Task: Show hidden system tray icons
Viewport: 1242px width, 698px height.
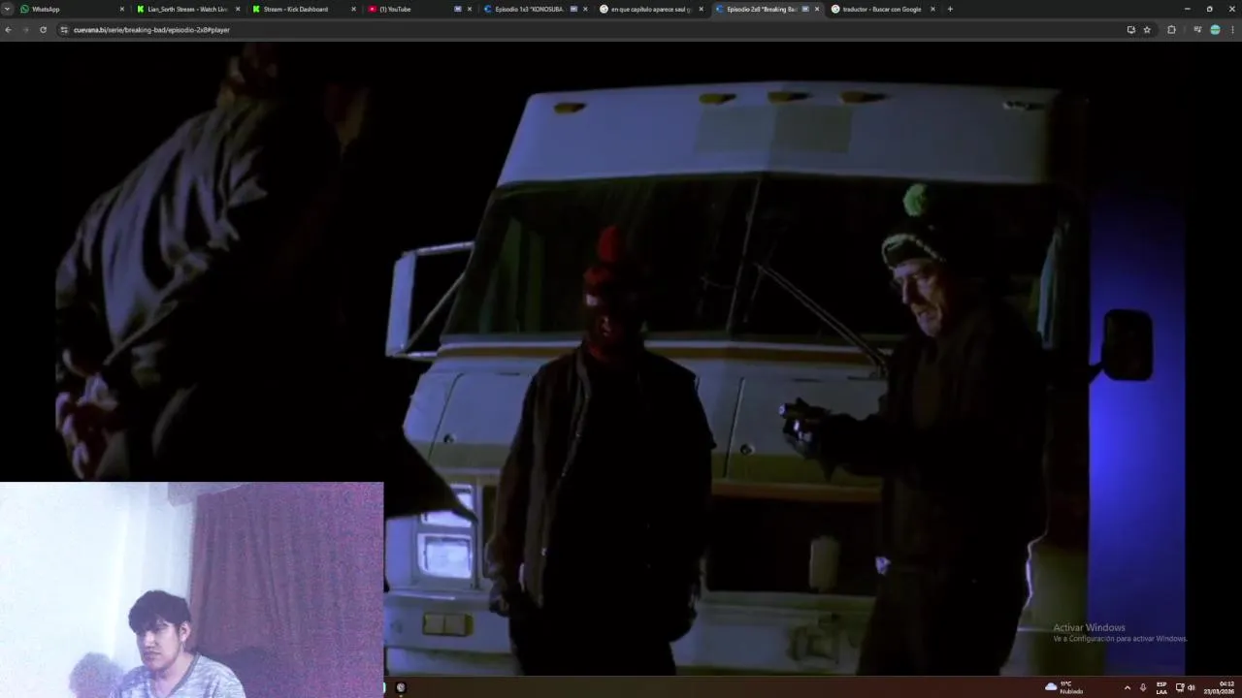Action: click(1127, 687)
